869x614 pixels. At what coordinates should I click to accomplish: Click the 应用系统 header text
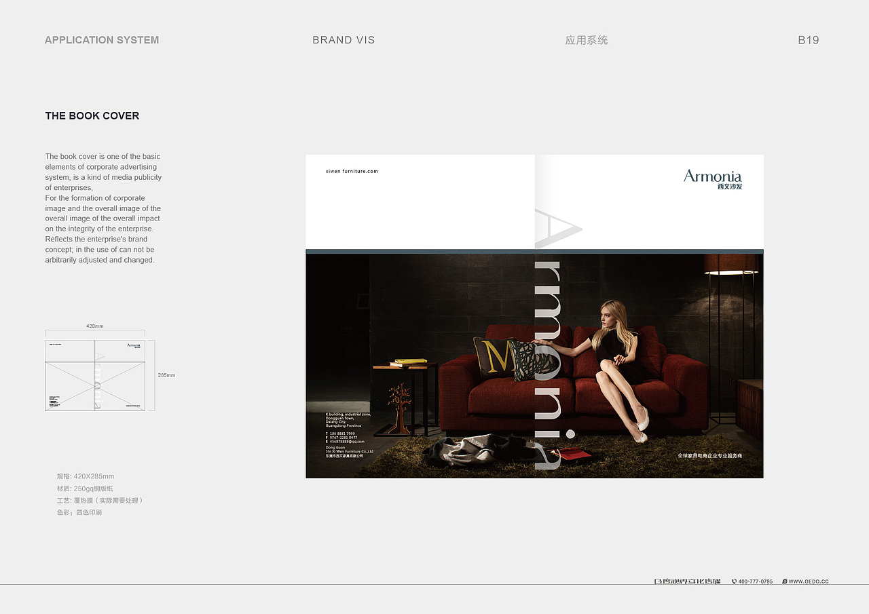(x=587, y=40)
